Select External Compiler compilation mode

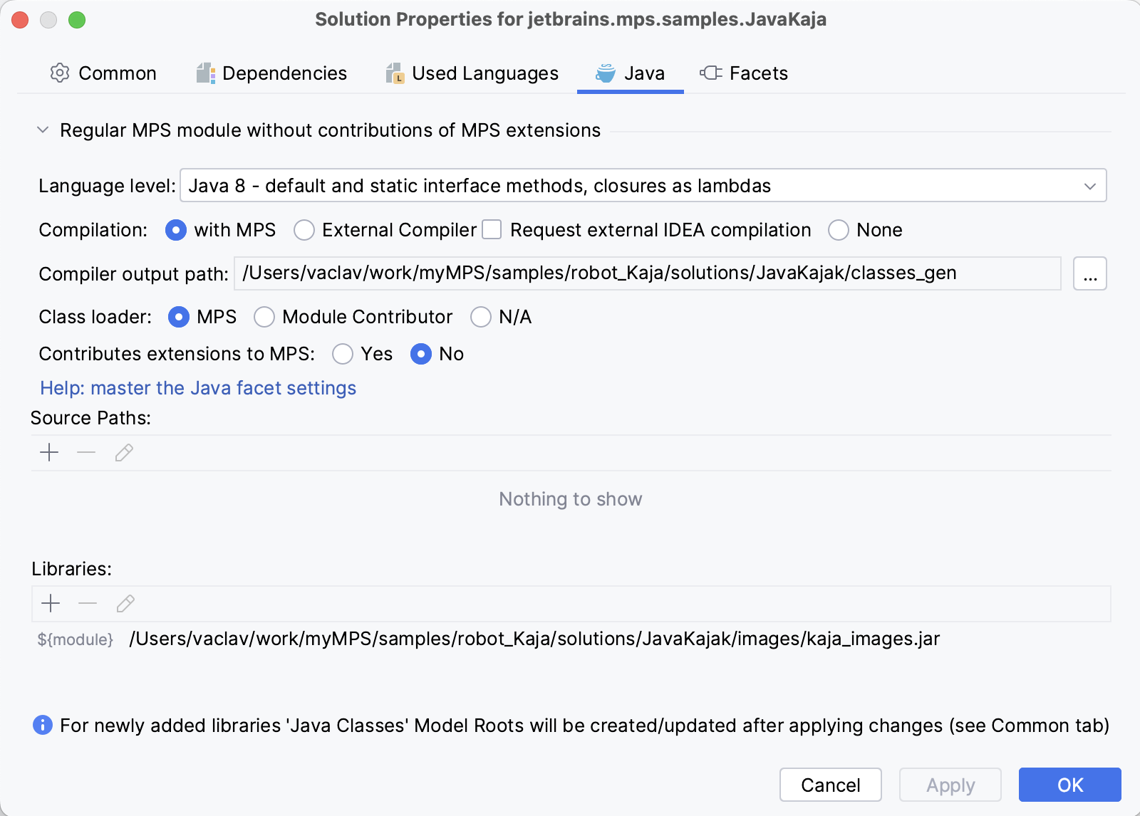pos(304,230)
